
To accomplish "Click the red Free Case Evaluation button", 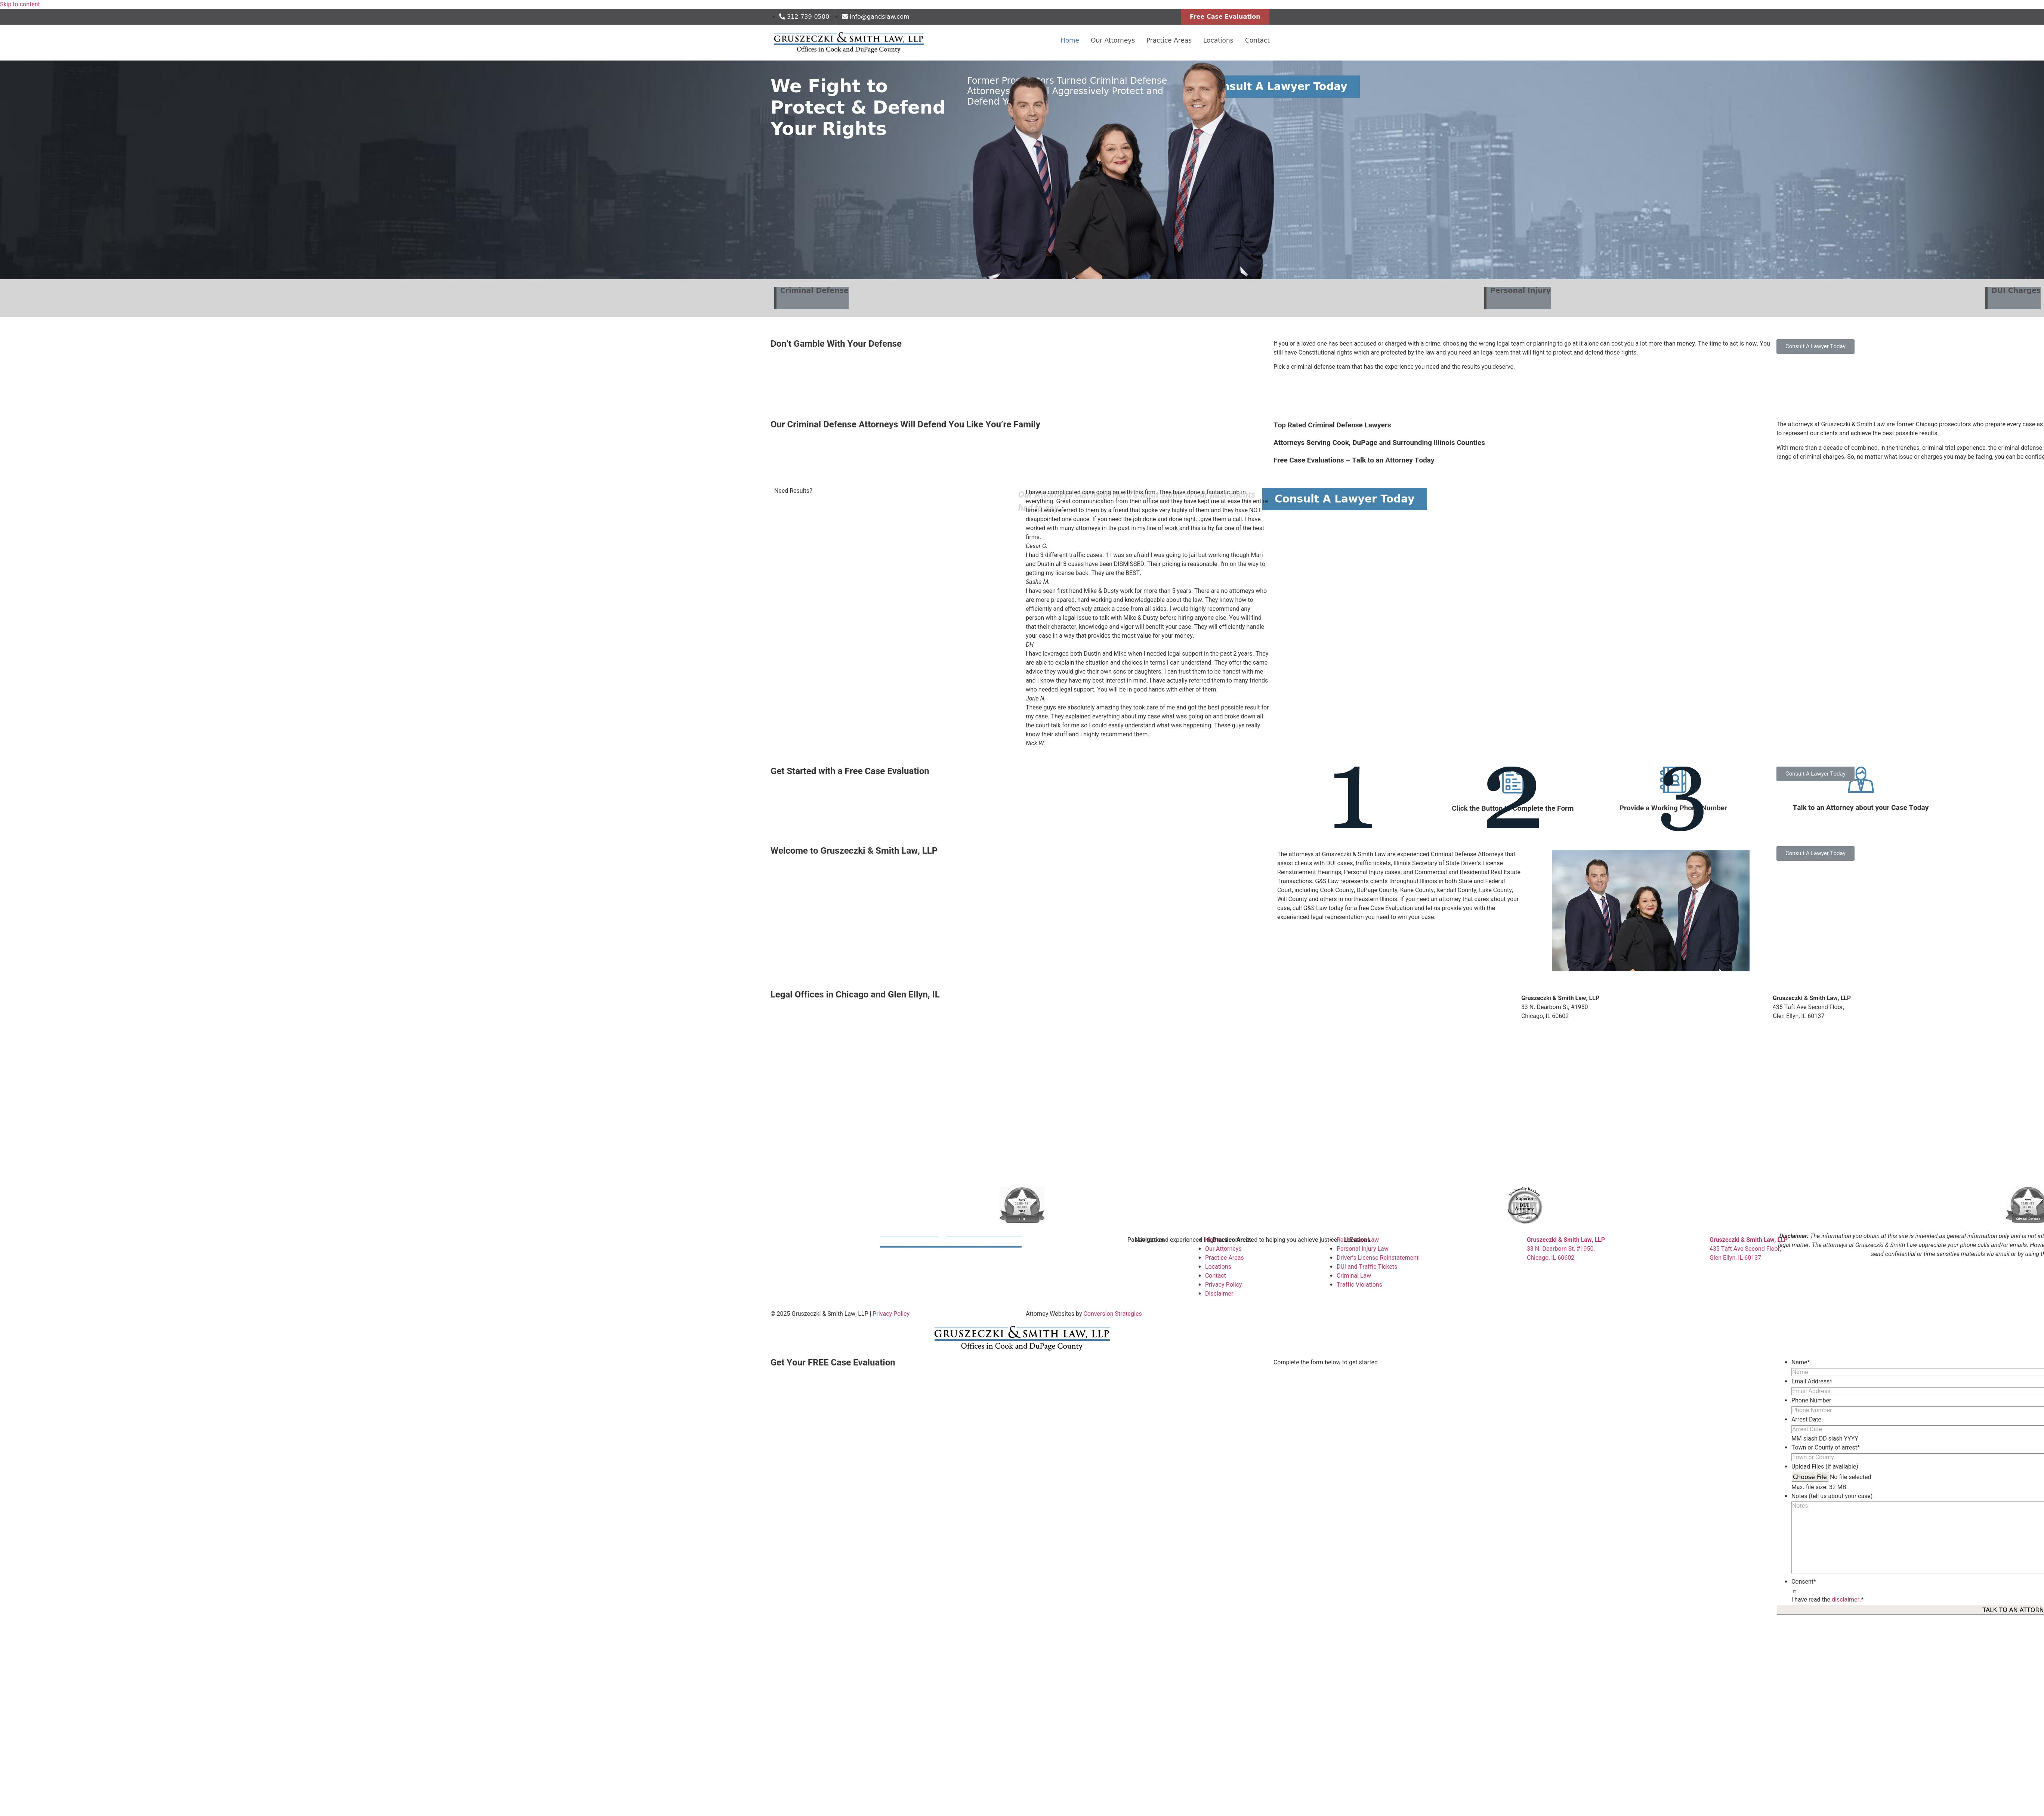I will (x=1224, y=17).
